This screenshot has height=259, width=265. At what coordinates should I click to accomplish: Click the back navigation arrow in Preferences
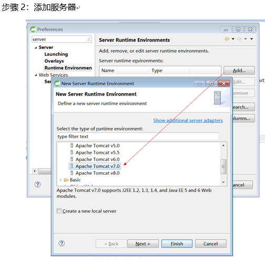pos(227,39)
